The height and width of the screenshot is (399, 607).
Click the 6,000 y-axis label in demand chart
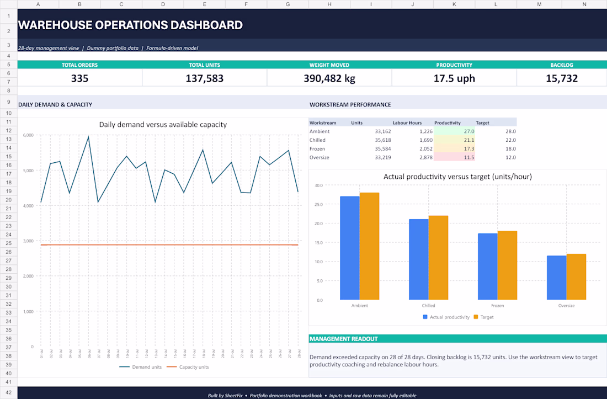pyautogui.click(x=28, y=135)
